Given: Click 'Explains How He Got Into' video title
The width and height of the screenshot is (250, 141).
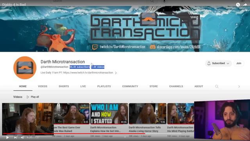Looking at the screenshot, I should click(105, 129).
